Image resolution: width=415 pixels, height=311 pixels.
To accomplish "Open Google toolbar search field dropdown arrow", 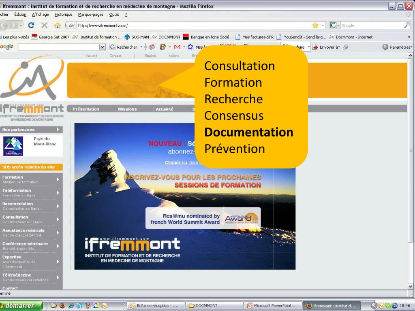I will 103,47.
